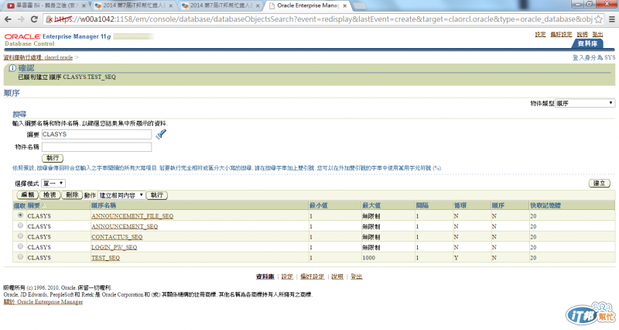
Task: Click the empty 物件名稱 input field
Action: [96, 147]
